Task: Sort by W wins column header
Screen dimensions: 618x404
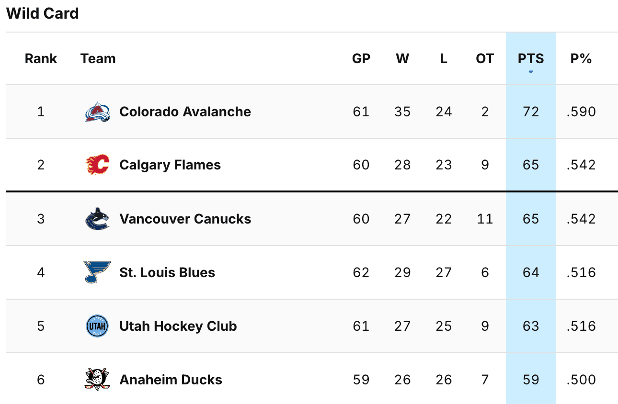Action: (402, 59)
